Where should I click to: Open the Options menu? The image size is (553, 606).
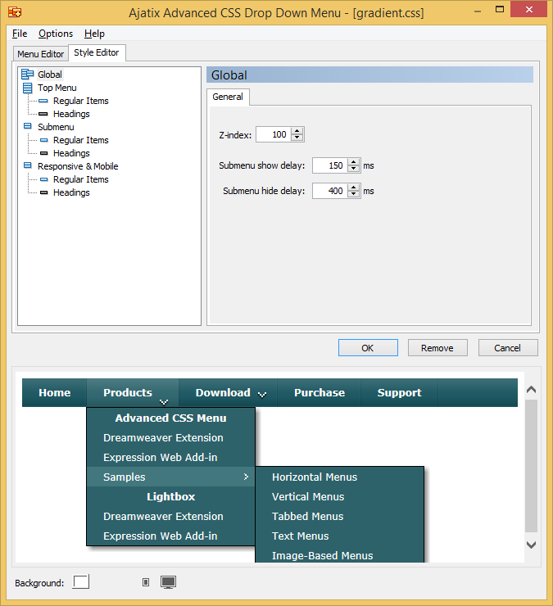tap(56, 34)
